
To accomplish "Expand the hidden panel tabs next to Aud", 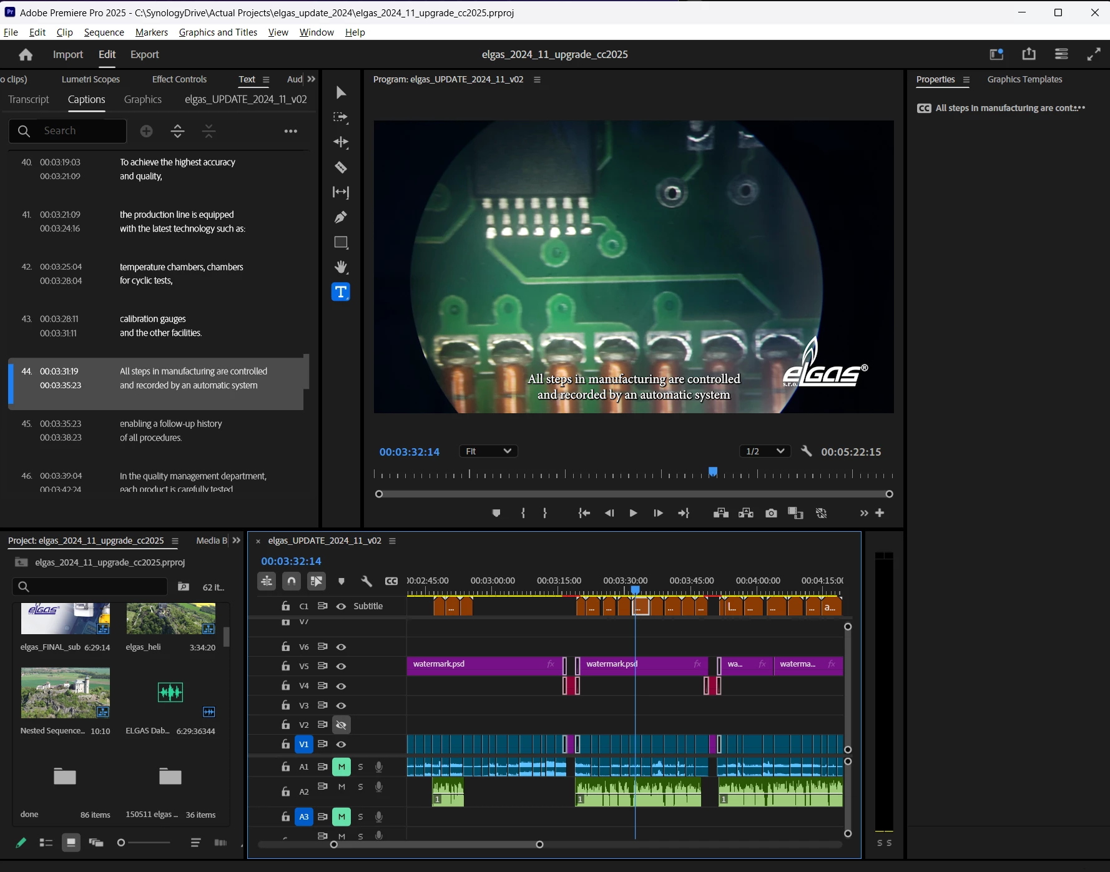I will 312,79.
